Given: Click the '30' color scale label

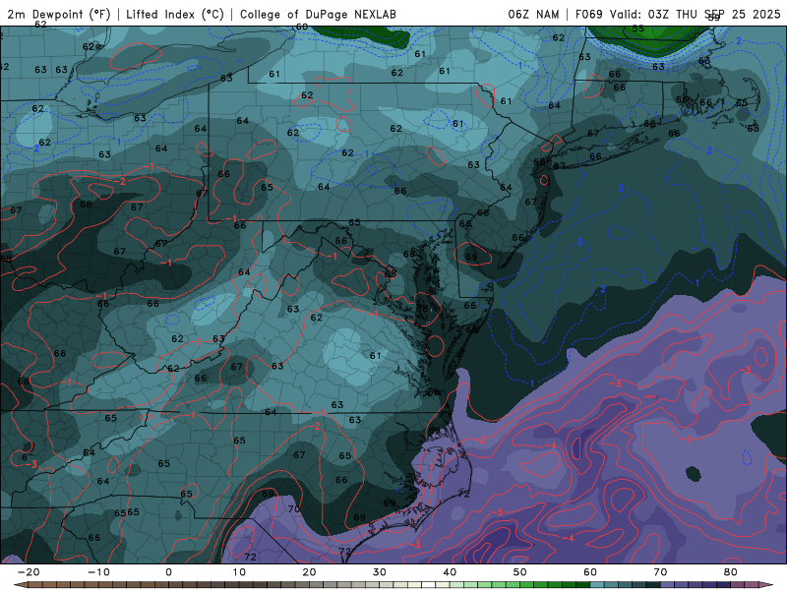Looking at the screenshot, I should [x=380, y=572].
